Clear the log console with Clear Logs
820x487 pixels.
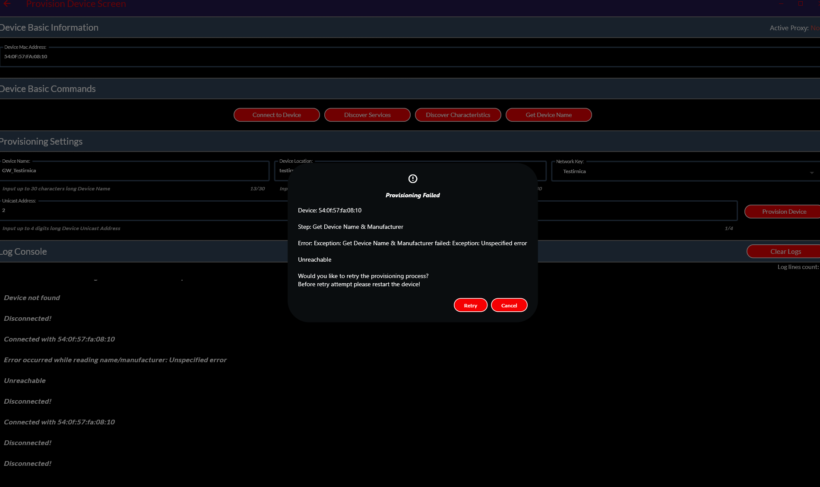[785, 252]
